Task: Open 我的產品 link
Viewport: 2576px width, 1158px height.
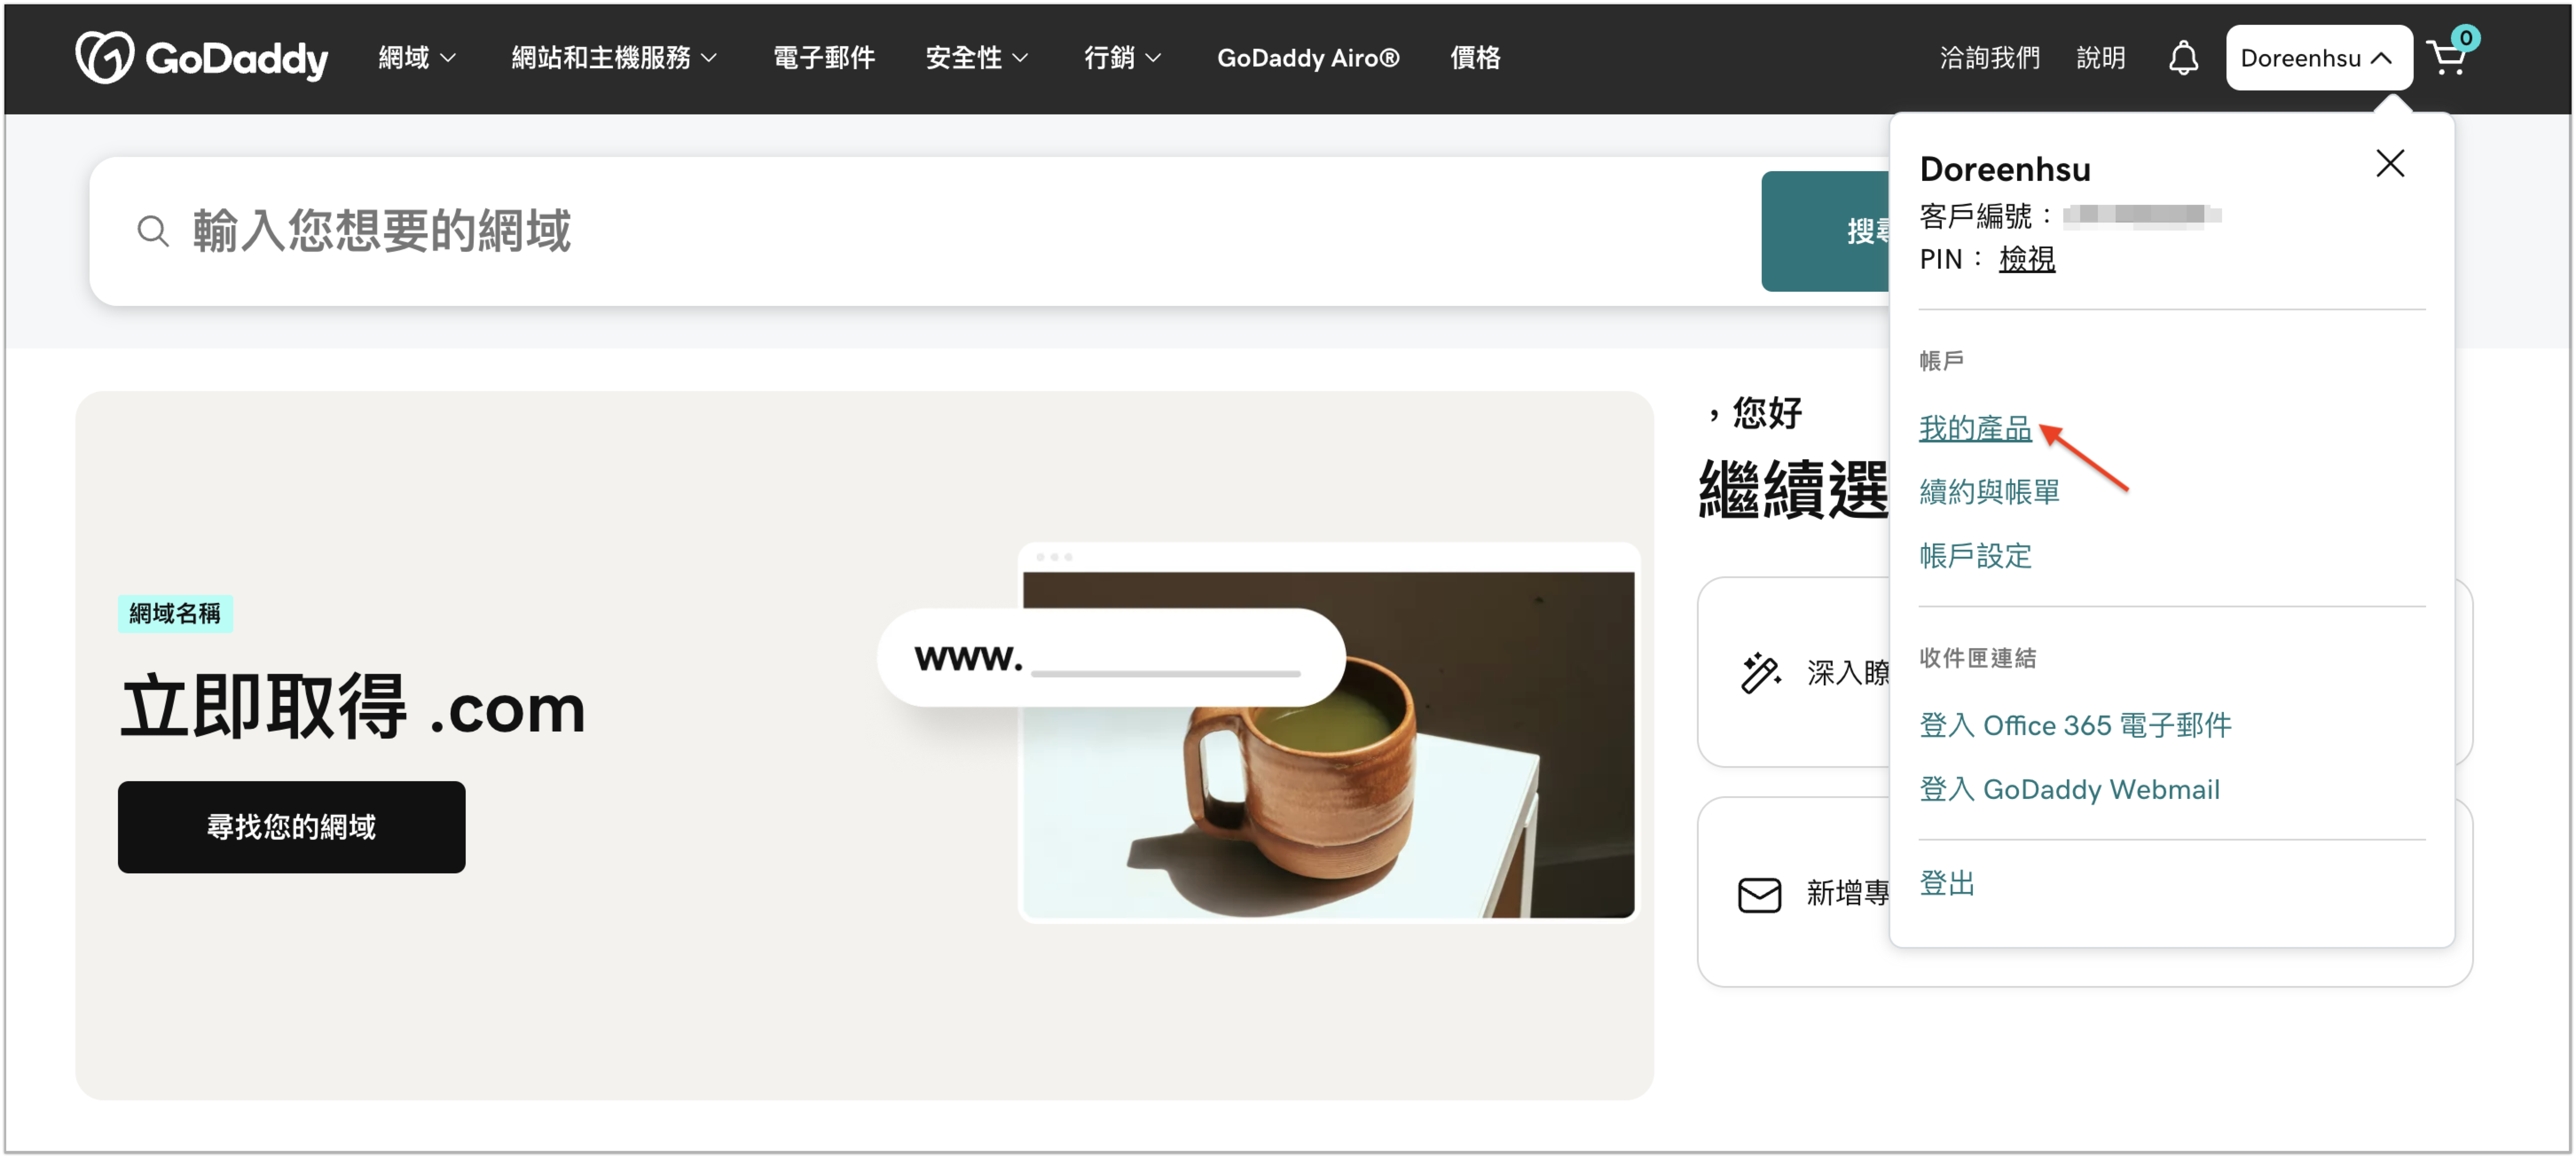Action: point(1975,428)
